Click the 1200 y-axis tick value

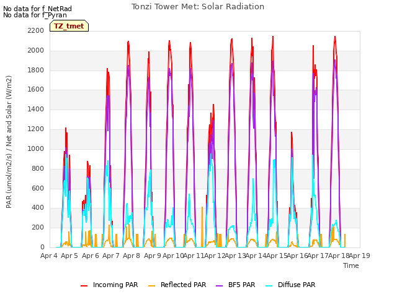pos(36,129)
